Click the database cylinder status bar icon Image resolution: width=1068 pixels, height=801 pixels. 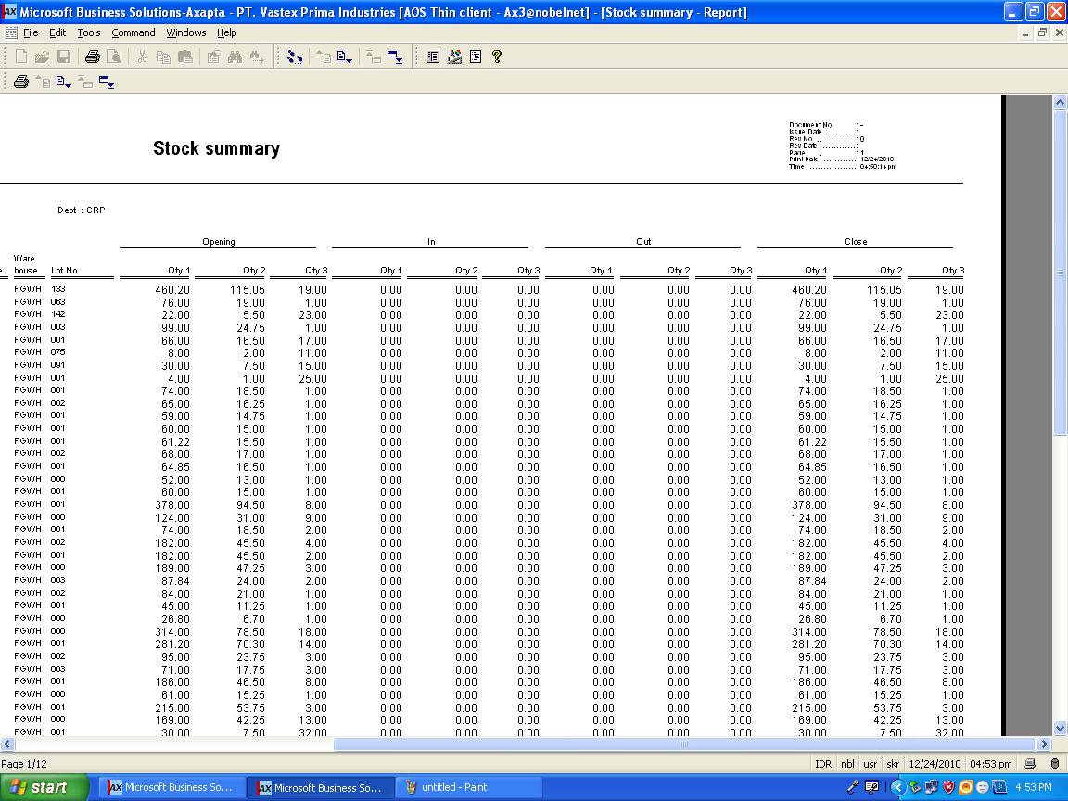coord(1054,764)
